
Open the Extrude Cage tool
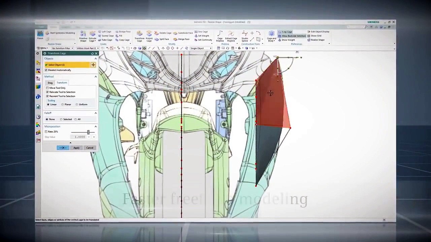(x=93, y=36)
